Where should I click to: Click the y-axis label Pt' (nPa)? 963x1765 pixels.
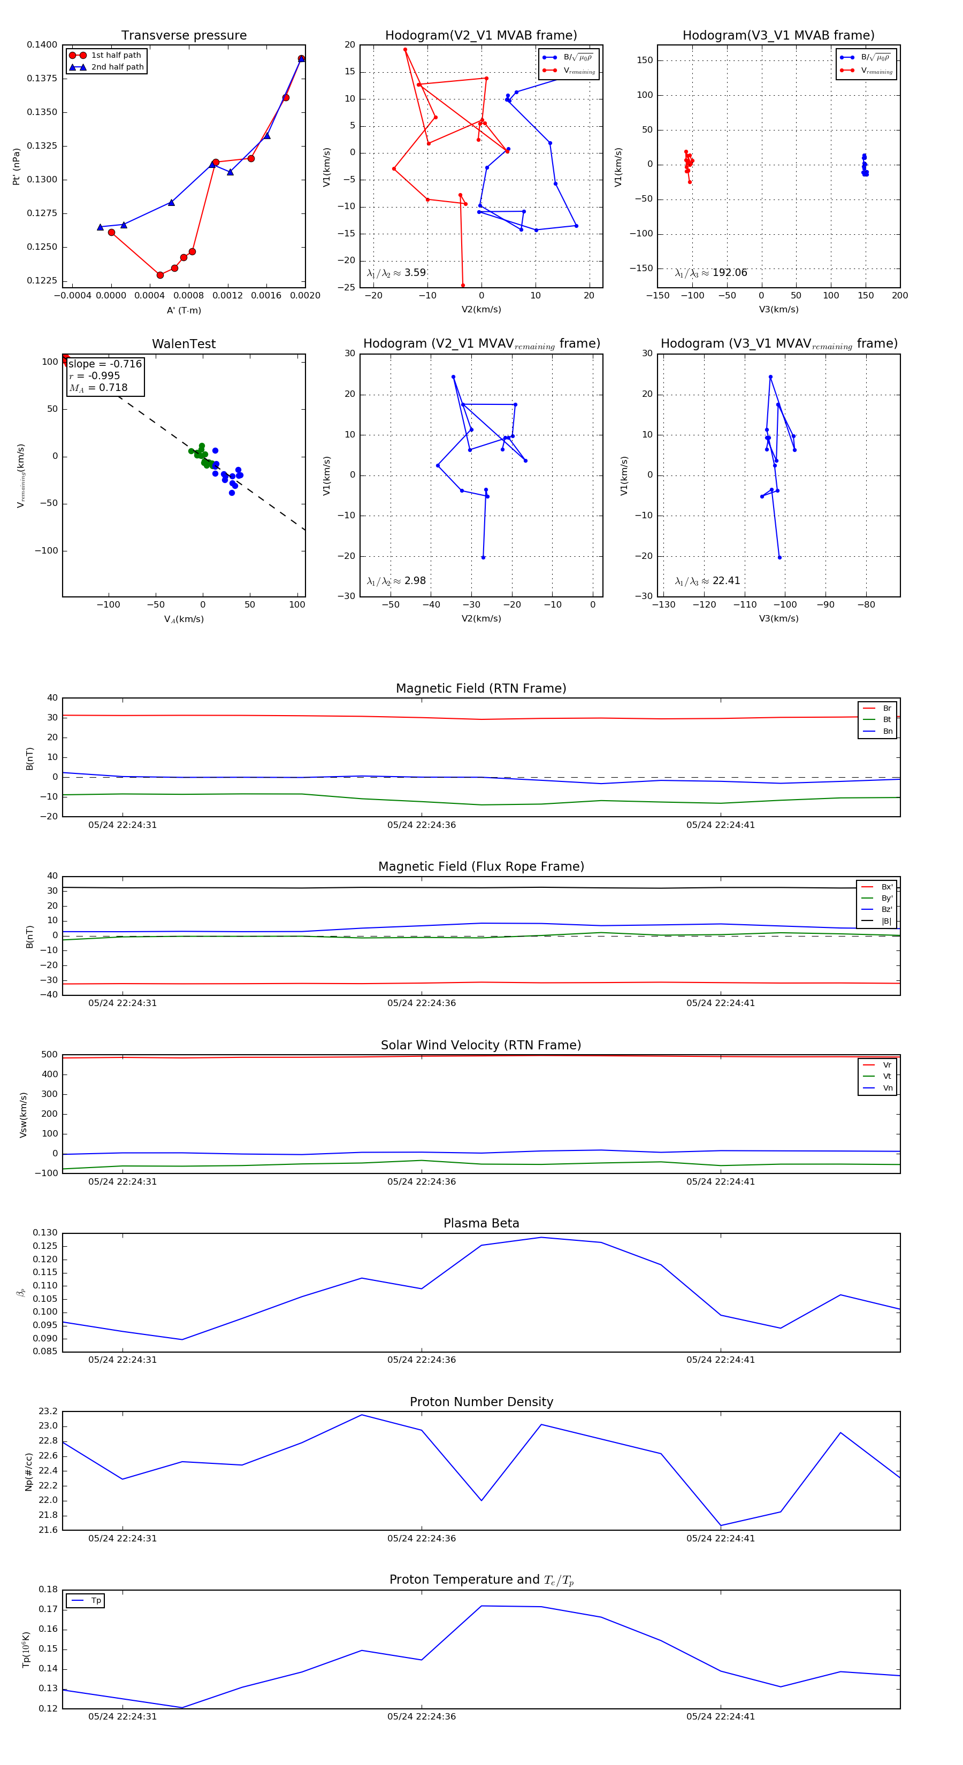(17, 166)
